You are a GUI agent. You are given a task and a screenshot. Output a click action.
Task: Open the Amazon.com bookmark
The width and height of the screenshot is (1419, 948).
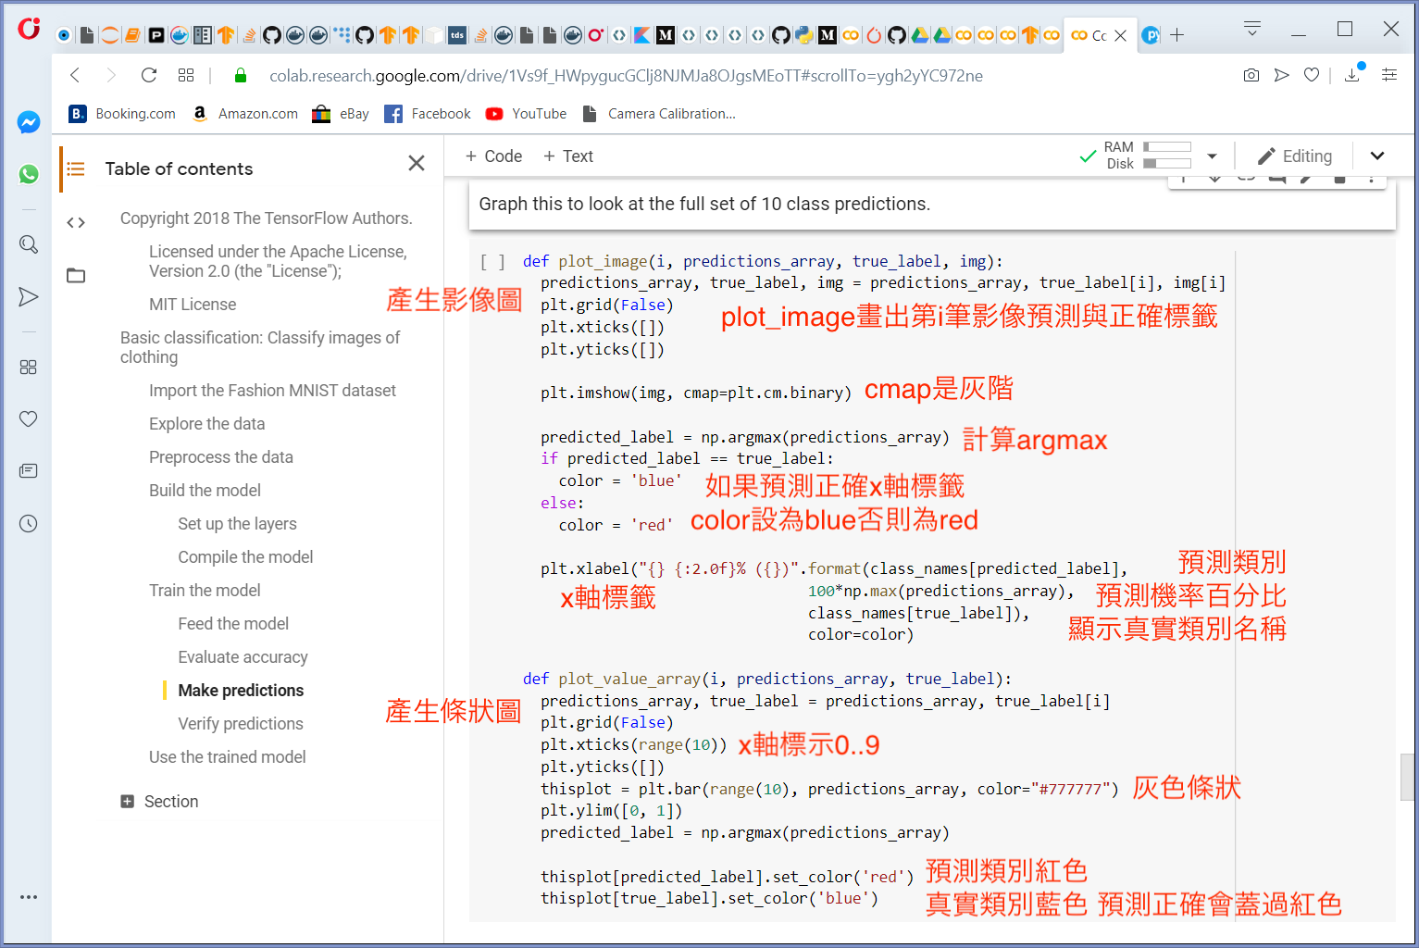coord(244,114)
